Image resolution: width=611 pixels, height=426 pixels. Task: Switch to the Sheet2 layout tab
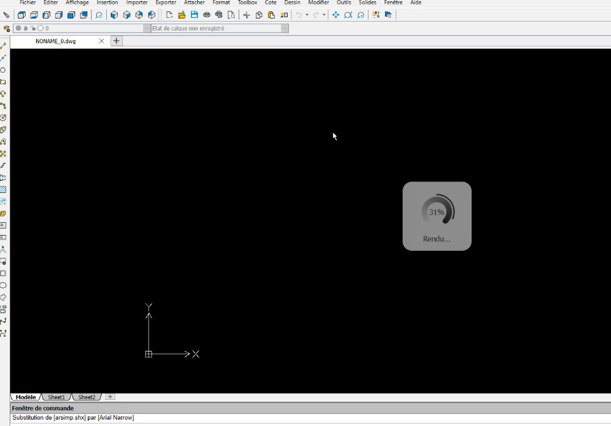(87, 397)
